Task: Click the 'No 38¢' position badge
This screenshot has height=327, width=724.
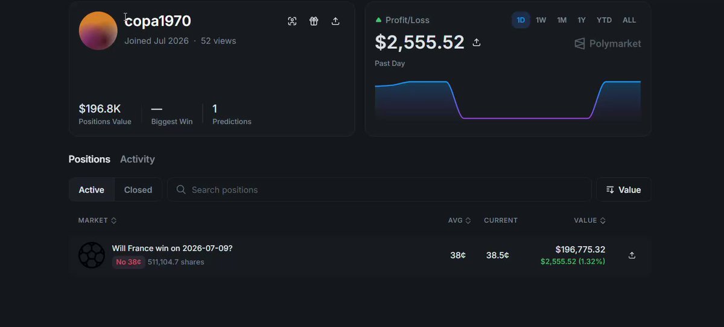Action: (x=129, y=262)
